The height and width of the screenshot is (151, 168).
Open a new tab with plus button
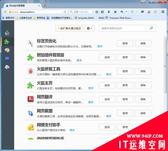click(45, 6)
